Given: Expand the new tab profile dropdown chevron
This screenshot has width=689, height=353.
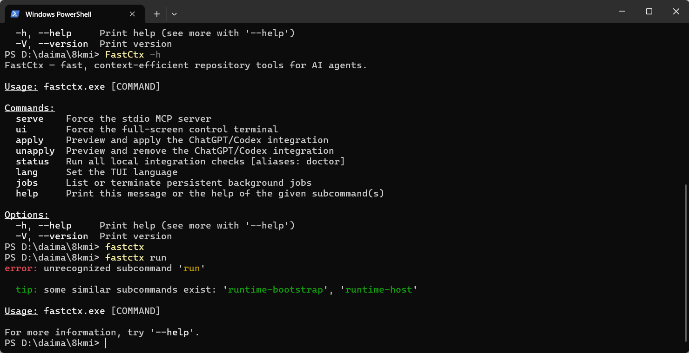Looking at the screenshot, I should (174, 14).
